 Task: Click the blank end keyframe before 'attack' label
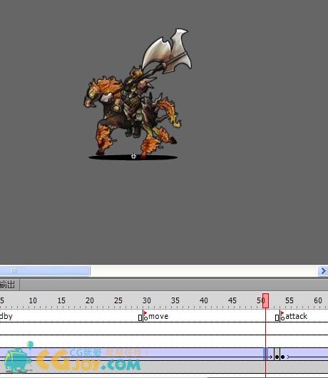pyautogui.click(x=277, y=317)
